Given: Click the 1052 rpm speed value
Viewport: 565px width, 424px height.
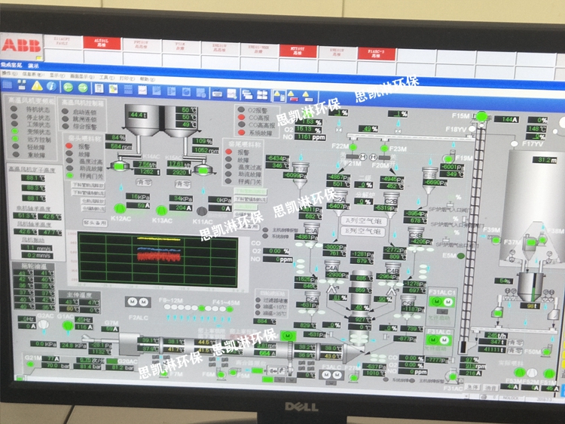Looking at the screenshot, I should [206, 149].
